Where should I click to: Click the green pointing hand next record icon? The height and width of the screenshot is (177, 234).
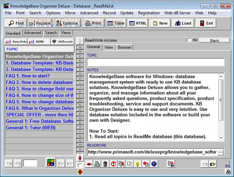213,164
